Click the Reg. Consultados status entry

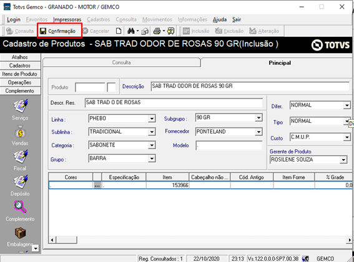click(160, 259)
